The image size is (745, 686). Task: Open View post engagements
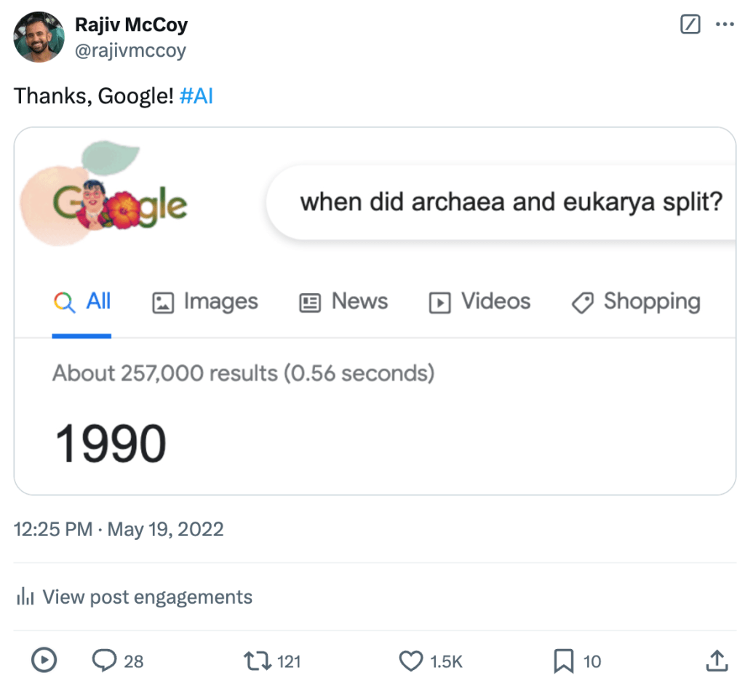pos(147,597)
